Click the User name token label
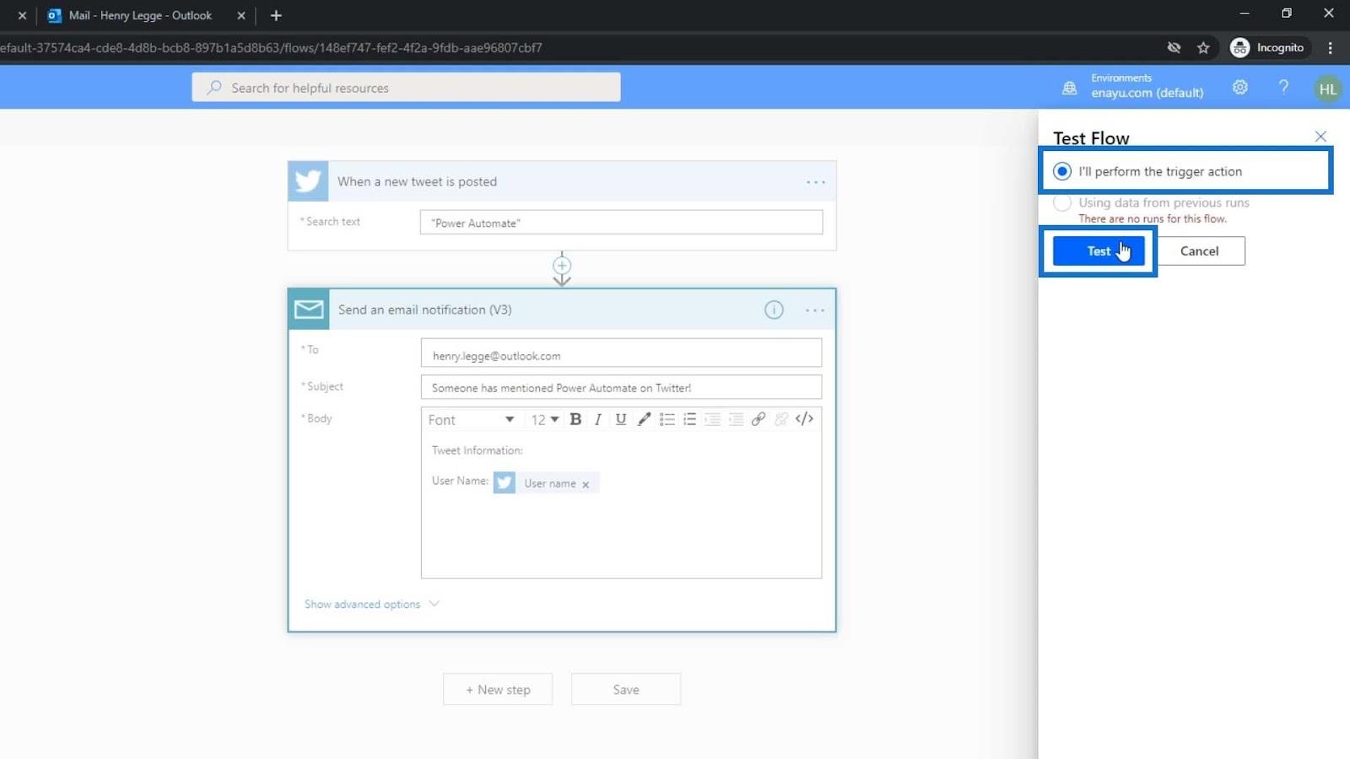1350x759 pixels. (550, 483)
